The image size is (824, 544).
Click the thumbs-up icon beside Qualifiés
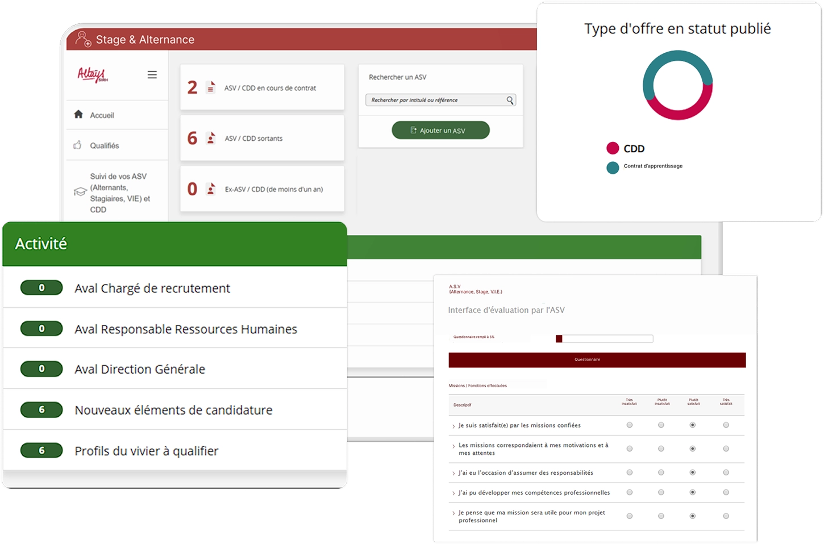[78, 145]
